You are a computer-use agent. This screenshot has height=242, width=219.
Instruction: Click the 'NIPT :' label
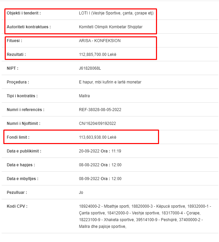tap(12, 68)
